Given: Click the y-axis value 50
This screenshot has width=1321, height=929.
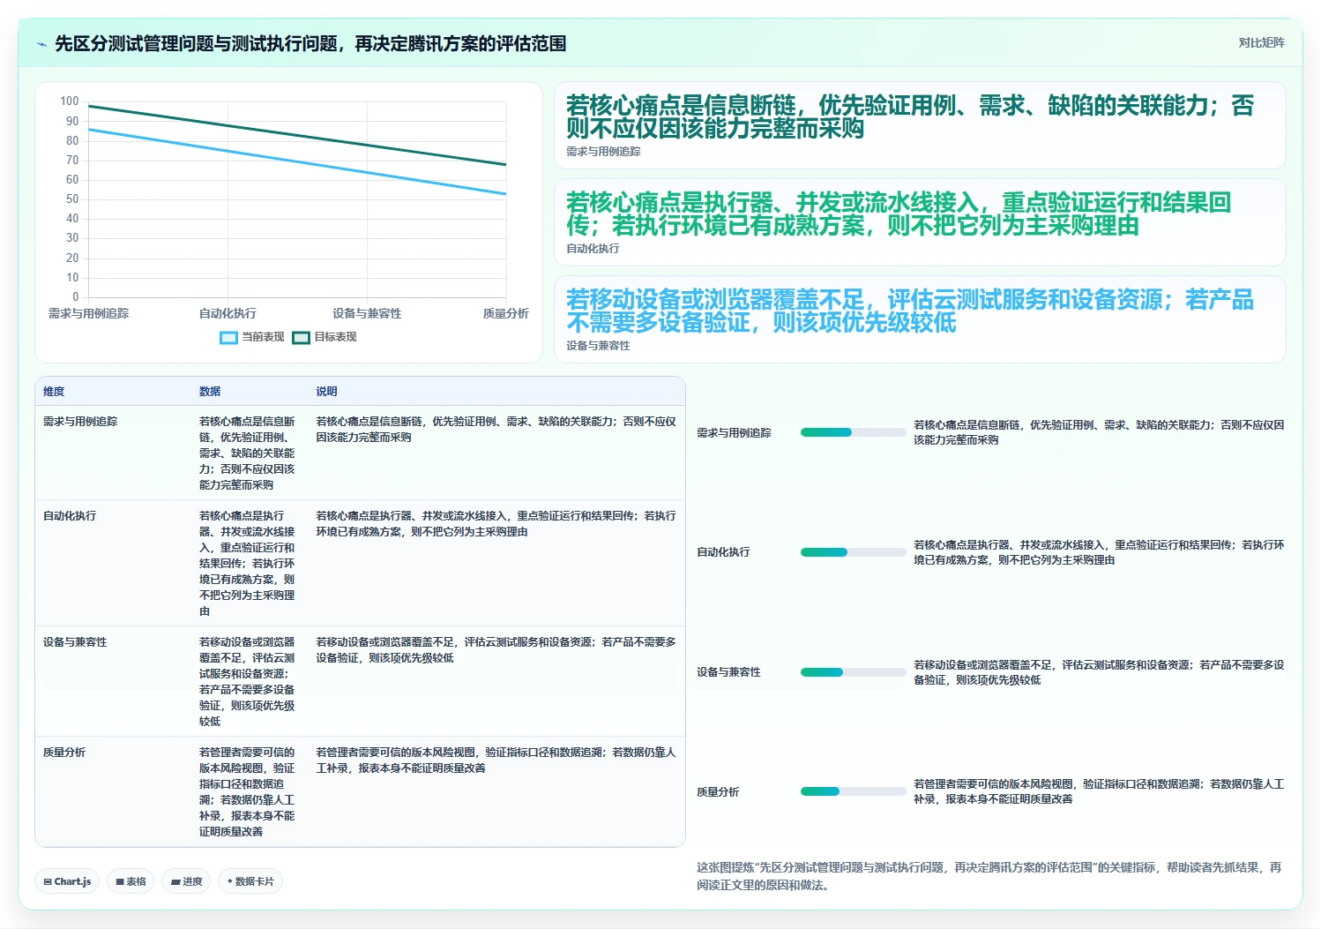Looking at the screenshot, I should [x=72, y=199].
